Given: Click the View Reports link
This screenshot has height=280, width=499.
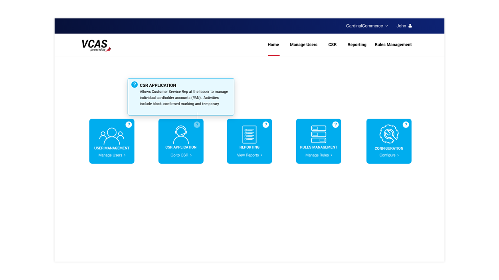Looking at the screenshot, I should point(249,155).
